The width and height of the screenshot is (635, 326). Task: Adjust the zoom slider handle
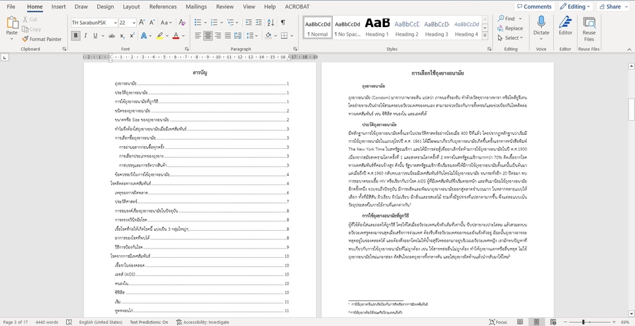(x=583, y=322)
